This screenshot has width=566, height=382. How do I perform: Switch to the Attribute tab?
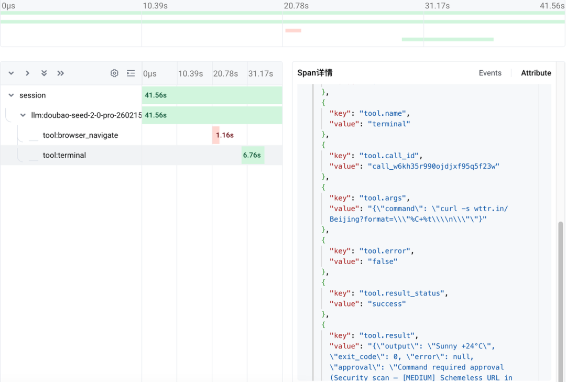point(536,73)
